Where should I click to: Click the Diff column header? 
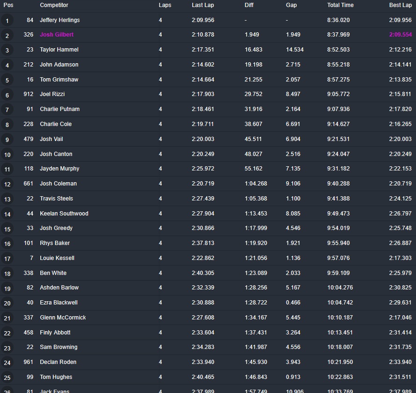pos(249,5)
